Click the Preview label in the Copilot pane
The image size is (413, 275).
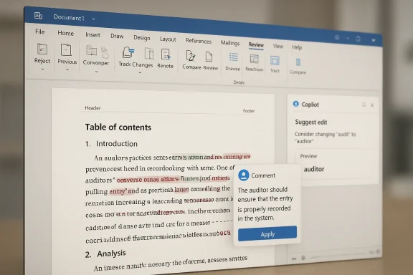308,156
